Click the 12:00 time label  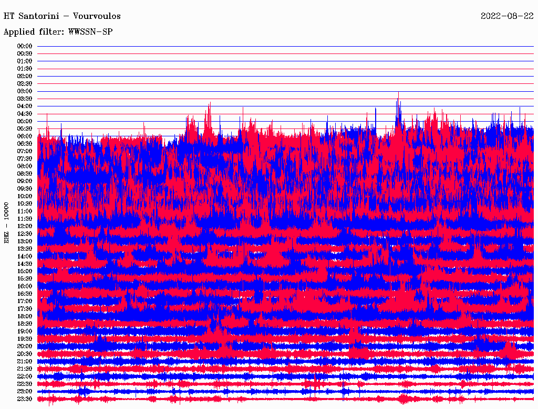pyautogui.click(x=25, y=226)
